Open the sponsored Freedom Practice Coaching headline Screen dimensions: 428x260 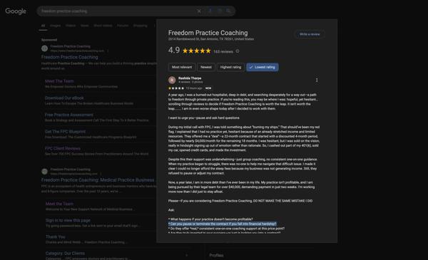click(x=70, y=57)
